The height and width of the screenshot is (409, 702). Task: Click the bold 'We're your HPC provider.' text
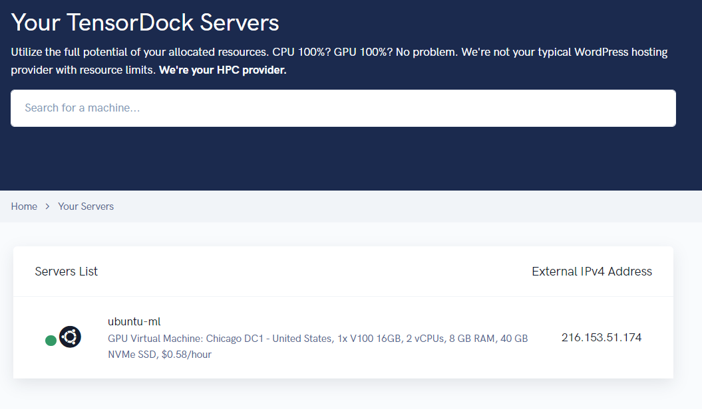click(x=222, y=70)
